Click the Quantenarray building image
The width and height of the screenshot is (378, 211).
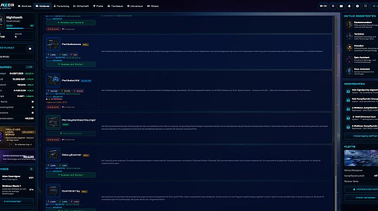[53, 191]
